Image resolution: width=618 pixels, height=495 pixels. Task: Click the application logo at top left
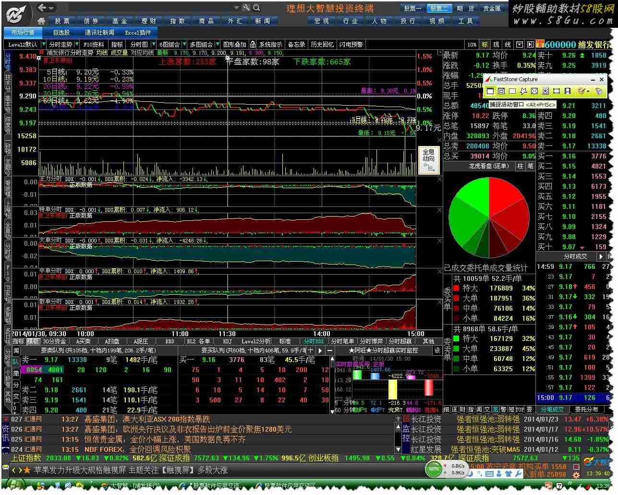point(17,13)
